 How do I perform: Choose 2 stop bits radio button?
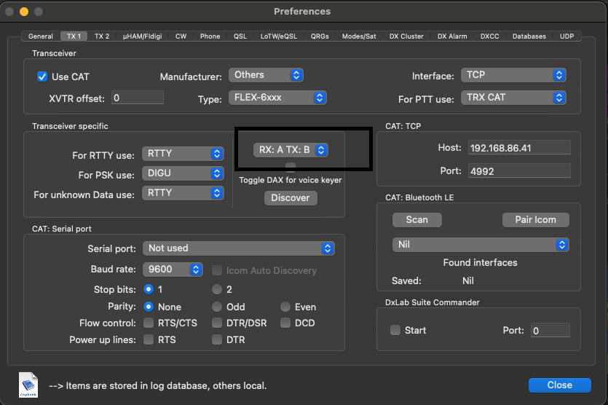coord(217,289)
